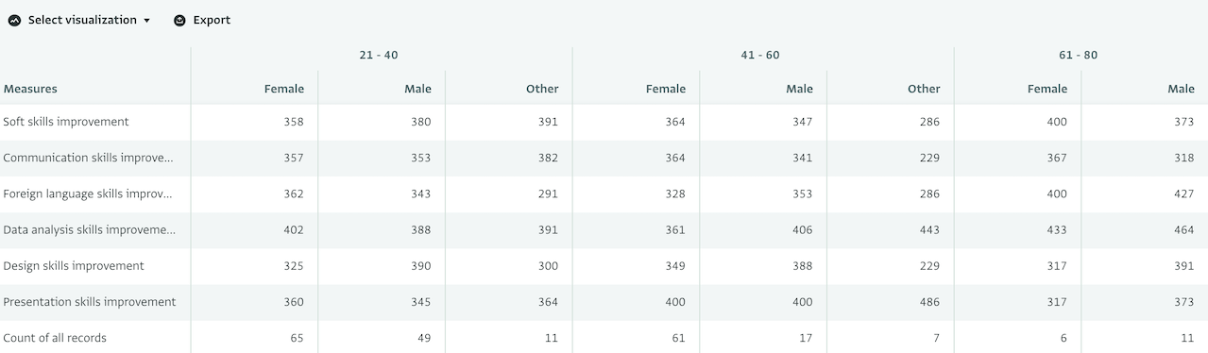Select the 41 - 60 age group header
The height and width of the screenshot is (353, 1208).
point(760,55)
